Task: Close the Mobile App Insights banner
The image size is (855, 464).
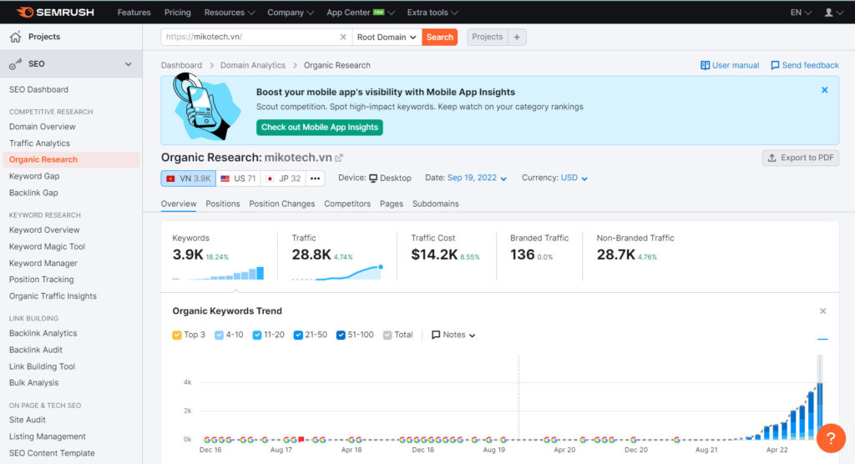Action: [824, 90]
